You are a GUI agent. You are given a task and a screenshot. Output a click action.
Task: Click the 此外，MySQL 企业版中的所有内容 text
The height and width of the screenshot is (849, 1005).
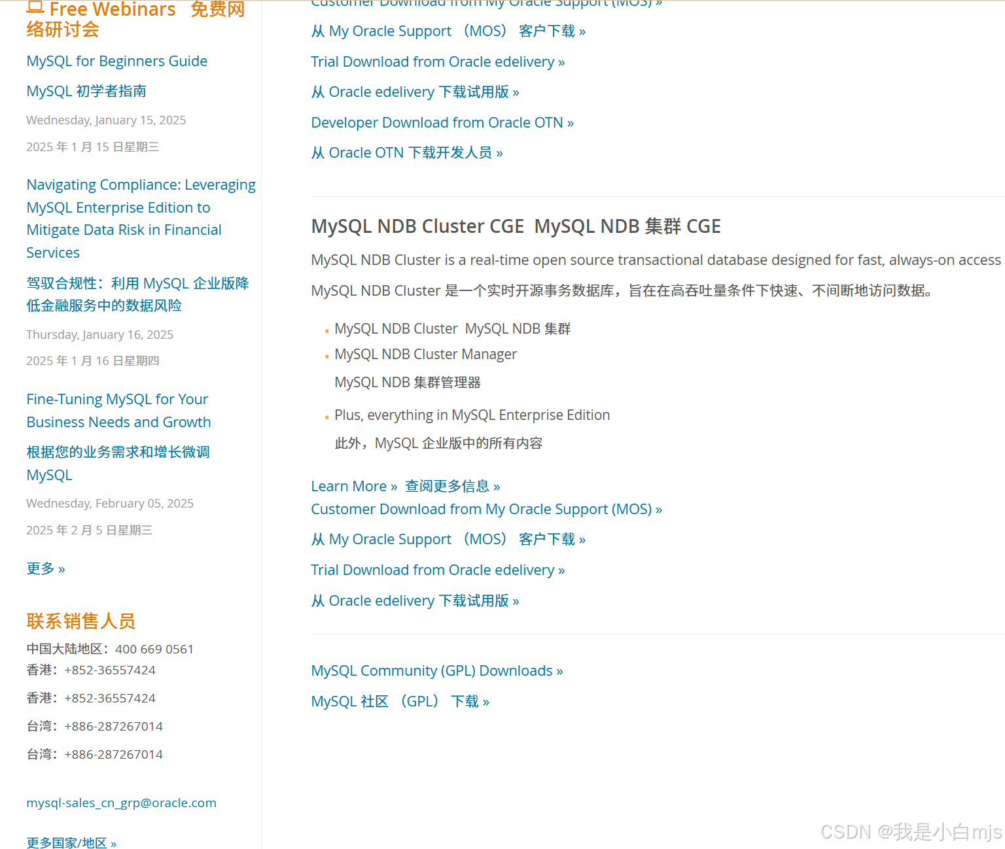(x=438, y=443)
